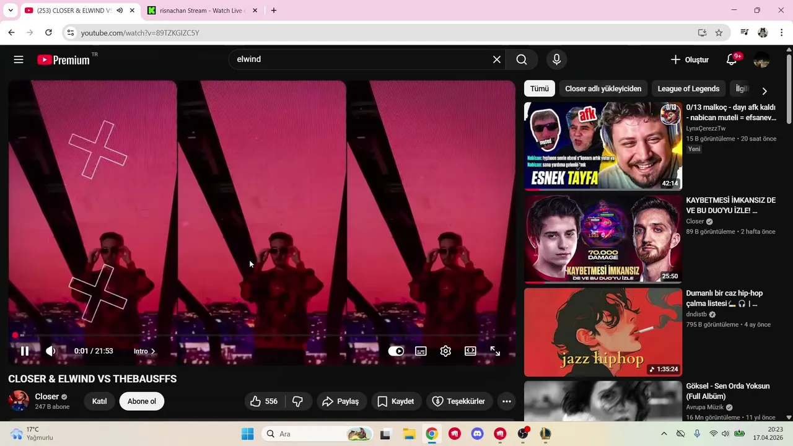
Task: Mute the video volume
Action: coord(51,351)
